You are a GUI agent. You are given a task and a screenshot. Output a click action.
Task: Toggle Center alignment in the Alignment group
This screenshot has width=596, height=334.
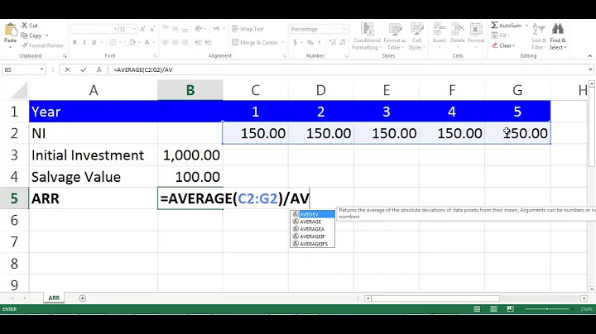point(175,42)
